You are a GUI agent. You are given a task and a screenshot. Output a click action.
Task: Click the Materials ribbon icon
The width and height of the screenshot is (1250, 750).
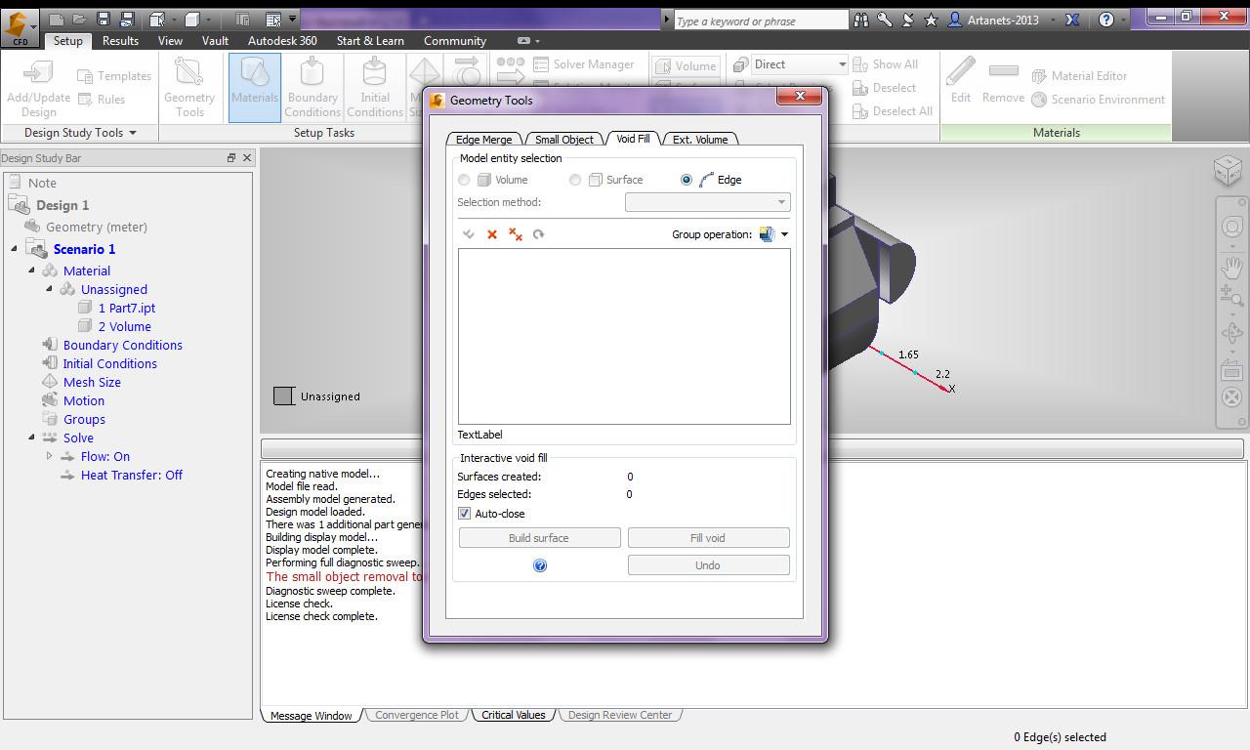[x=254, y=87]
